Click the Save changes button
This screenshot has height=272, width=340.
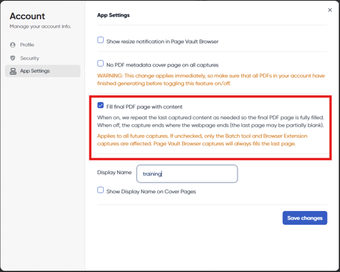[305, 218]
